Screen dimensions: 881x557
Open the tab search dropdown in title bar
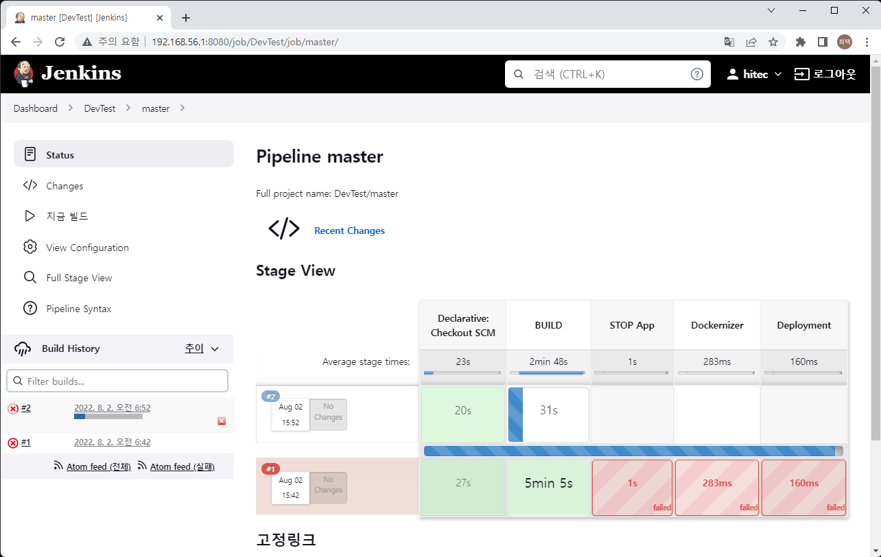[x=771, y=10]
